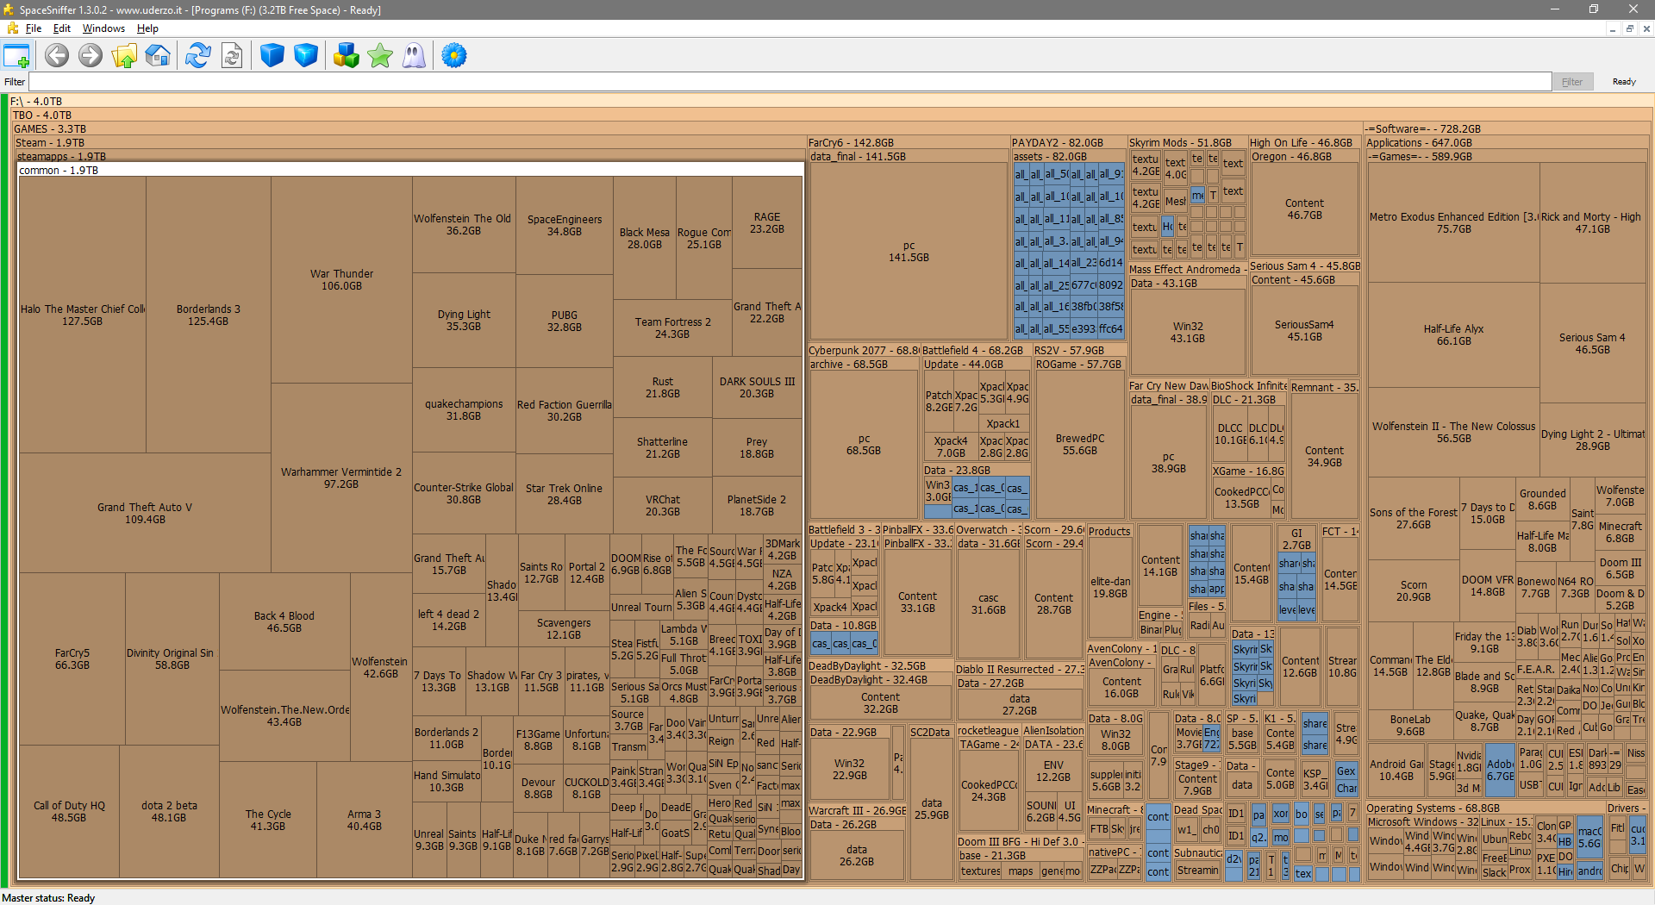Select the Arma 3 40.4GB block
Screen dimensions: 1655x905
coord(365,821)
